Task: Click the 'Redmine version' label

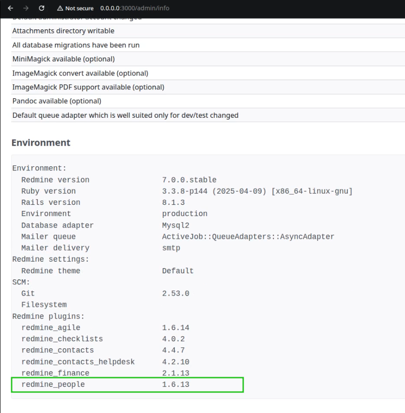Action: [x=55, y=180]
